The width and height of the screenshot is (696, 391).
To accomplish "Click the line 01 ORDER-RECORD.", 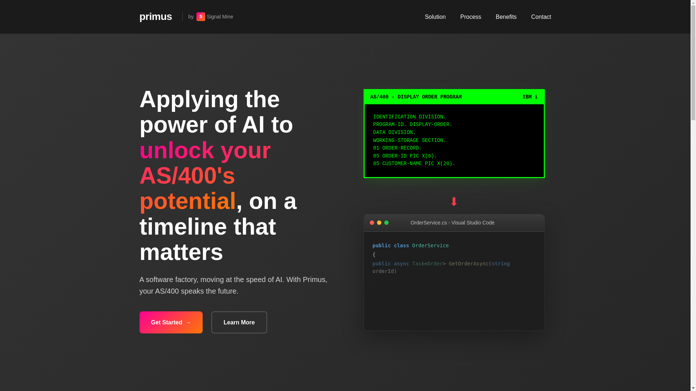I will point(397,148).
